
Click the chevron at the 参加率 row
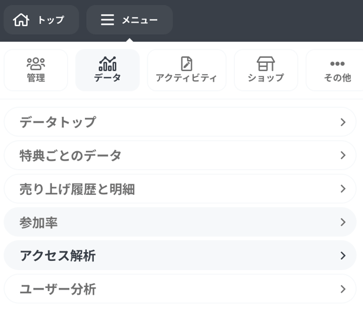pos(342,222)
